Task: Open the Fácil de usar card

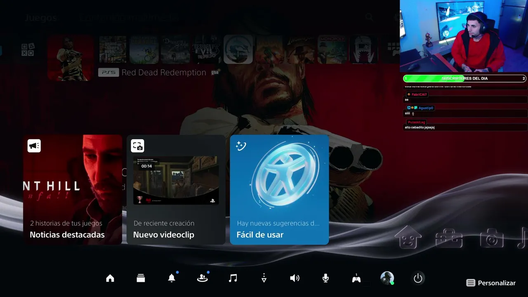Action: pyautogui.click(x=279, y=190)
